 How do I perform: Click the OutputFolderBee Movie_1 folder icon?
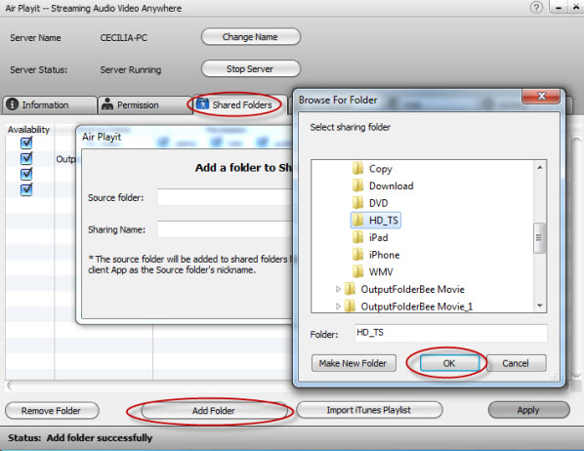[x=350, y=307]
